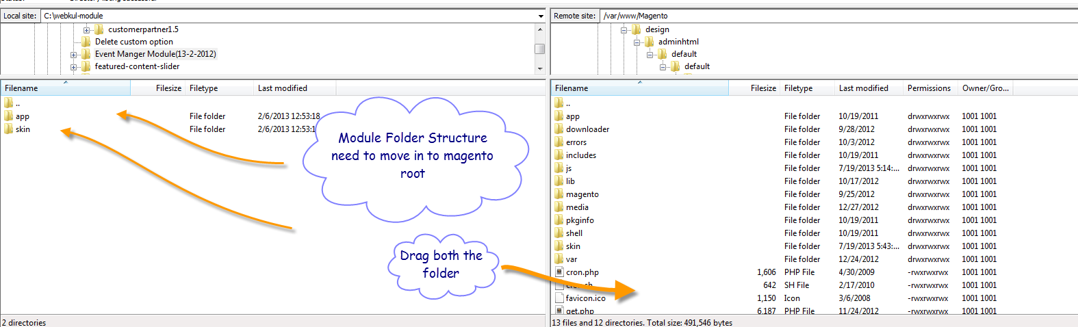Collapse the adminhtml node in remote tree
The height and width of the screenshot is (327, 1078).
tap(637, 42)
